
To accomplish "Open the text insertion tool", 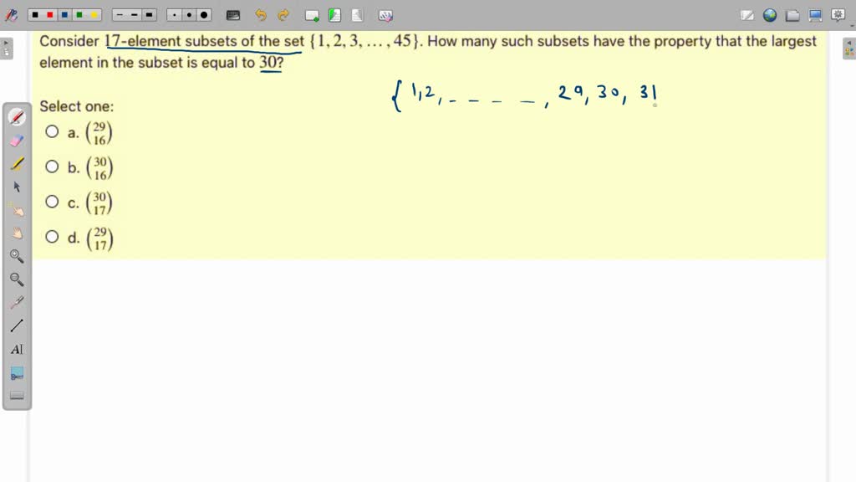I will point(17,349).
